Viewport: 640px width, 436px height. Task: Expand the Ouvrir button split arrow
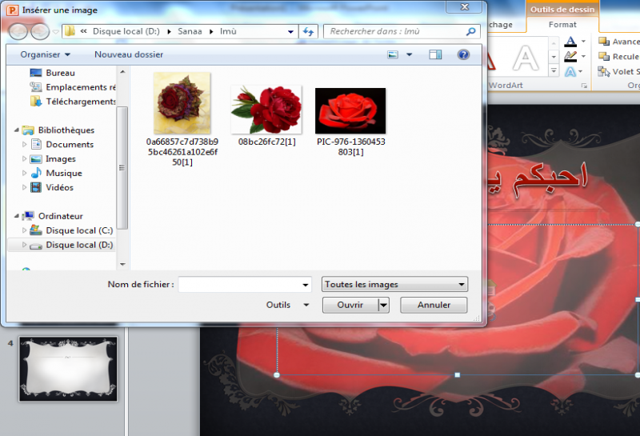click(x=383, y=305)
